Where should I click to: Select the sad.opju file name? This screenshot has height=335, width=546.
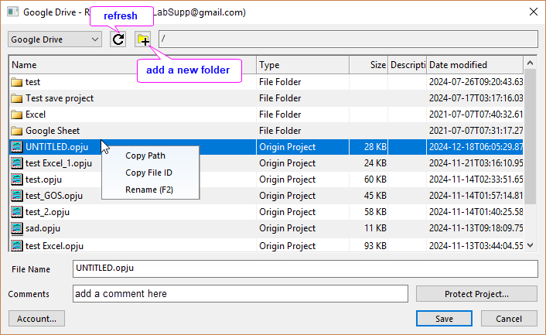(x=43, y=228)
